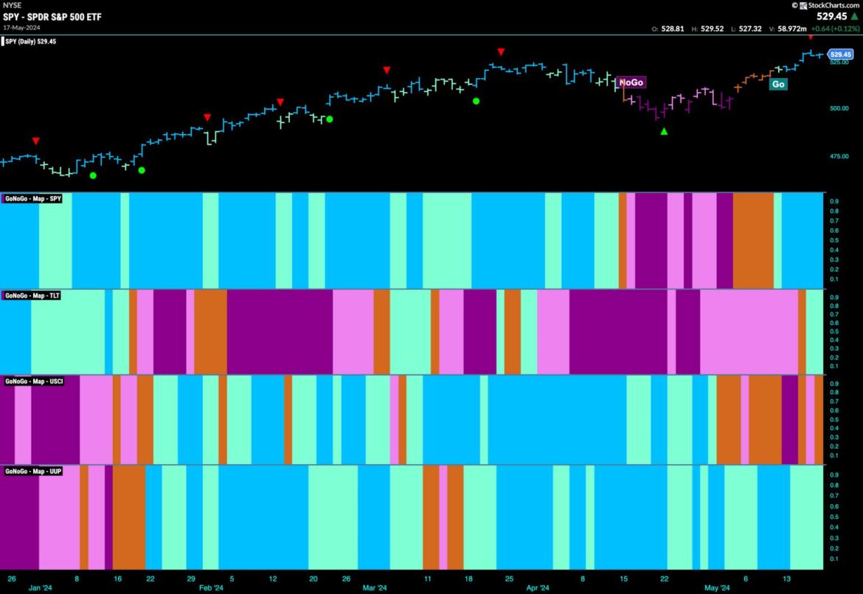Click the green circle marker in mid-March
The height and width of the screenshot is (594, 863).
pyautogui.click(x=476, y=101)
